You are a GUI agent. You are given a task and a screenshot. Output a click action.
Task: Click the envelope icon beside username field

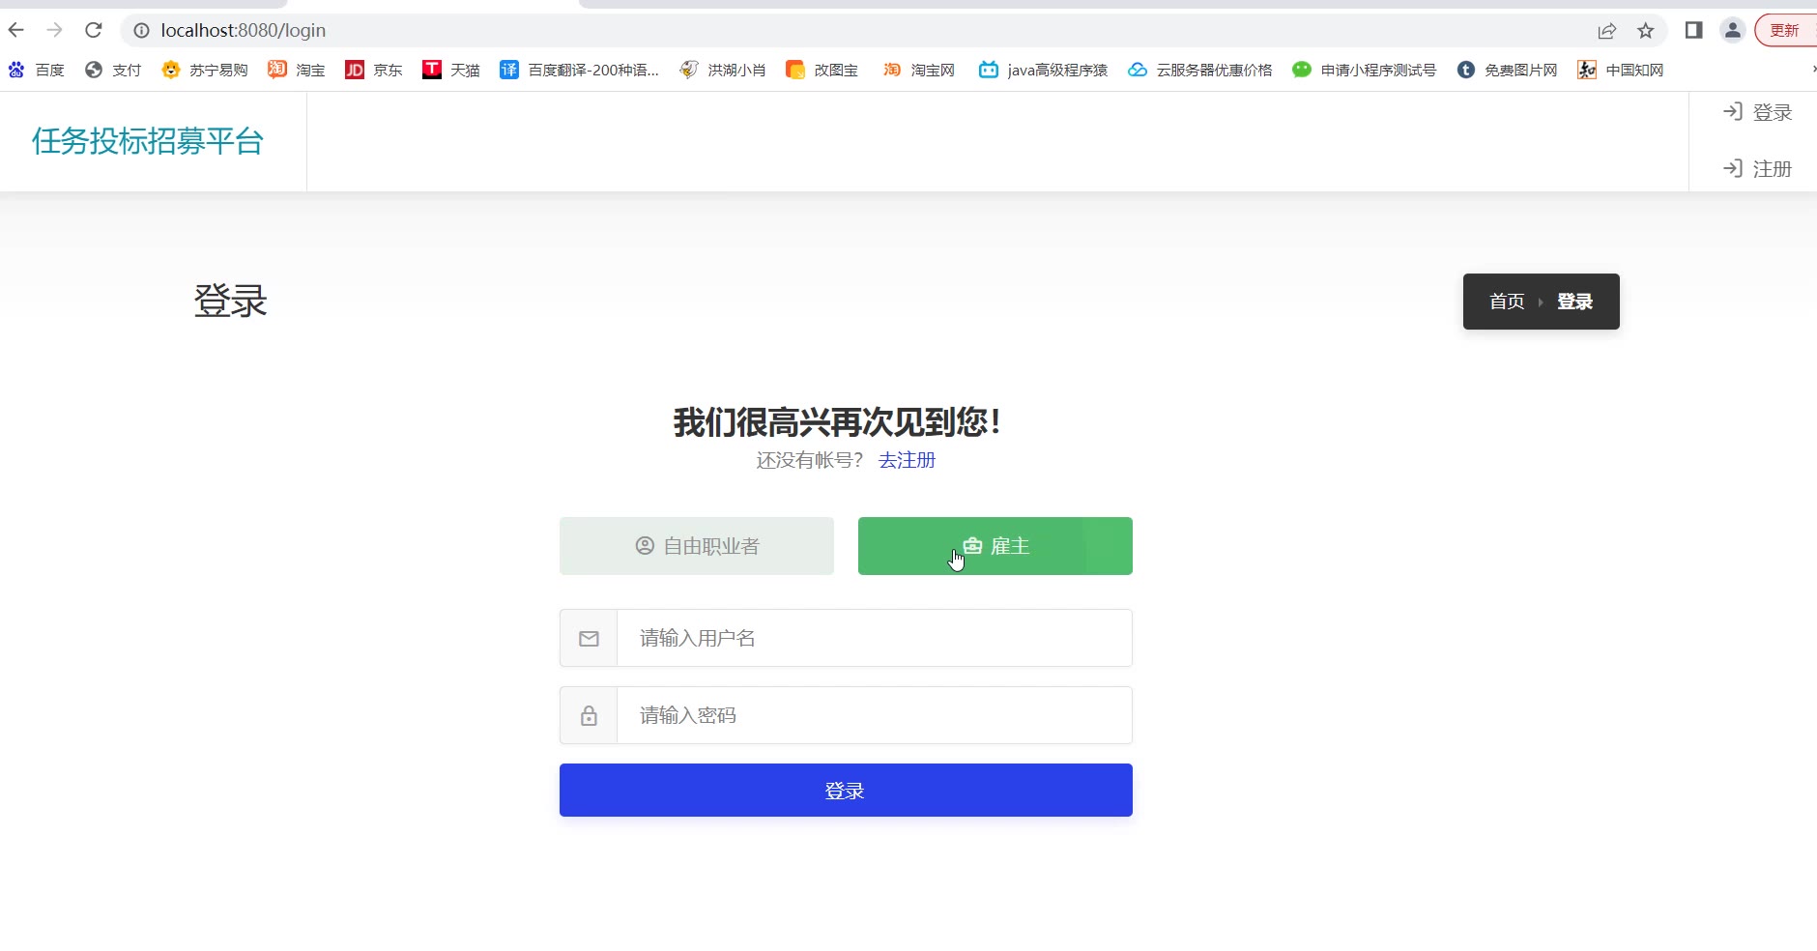589,638
